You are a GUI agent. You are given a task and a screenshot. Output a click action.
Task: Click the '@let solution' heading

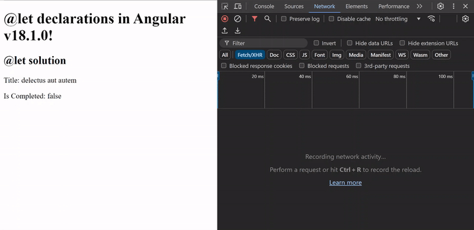click(x=35, y=61)
